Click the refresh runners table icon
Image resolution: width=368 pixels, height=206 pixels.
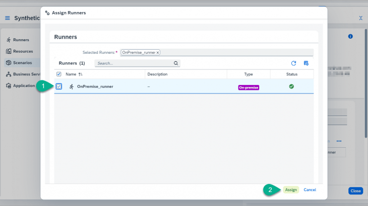click(x=293, y=63)
